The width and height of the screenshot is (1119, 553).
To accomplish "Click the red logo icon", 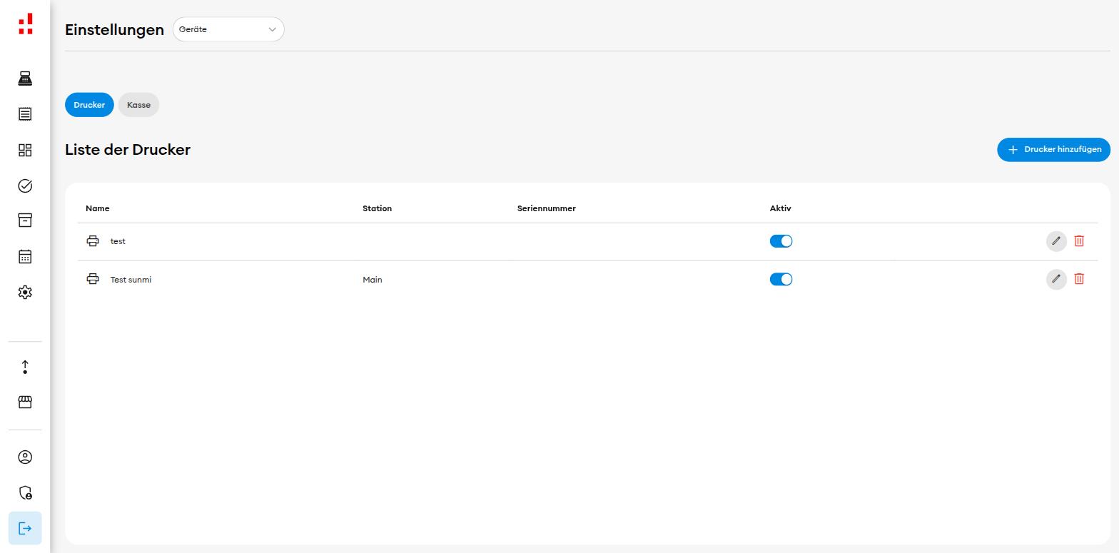I will tap(26, 24).
